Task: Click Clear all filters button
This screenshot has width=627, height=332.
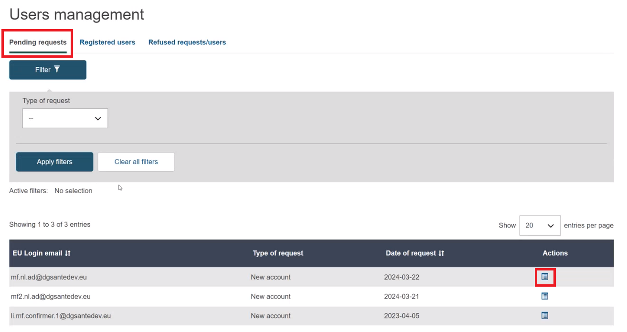Action: [x=136, y=162]
